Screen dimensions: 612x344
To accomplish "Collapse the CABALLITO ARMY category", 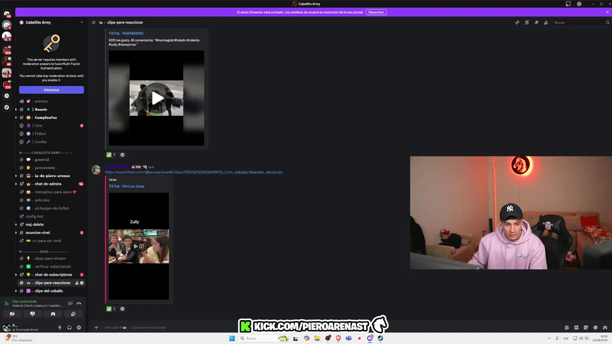I will point(45,152).
